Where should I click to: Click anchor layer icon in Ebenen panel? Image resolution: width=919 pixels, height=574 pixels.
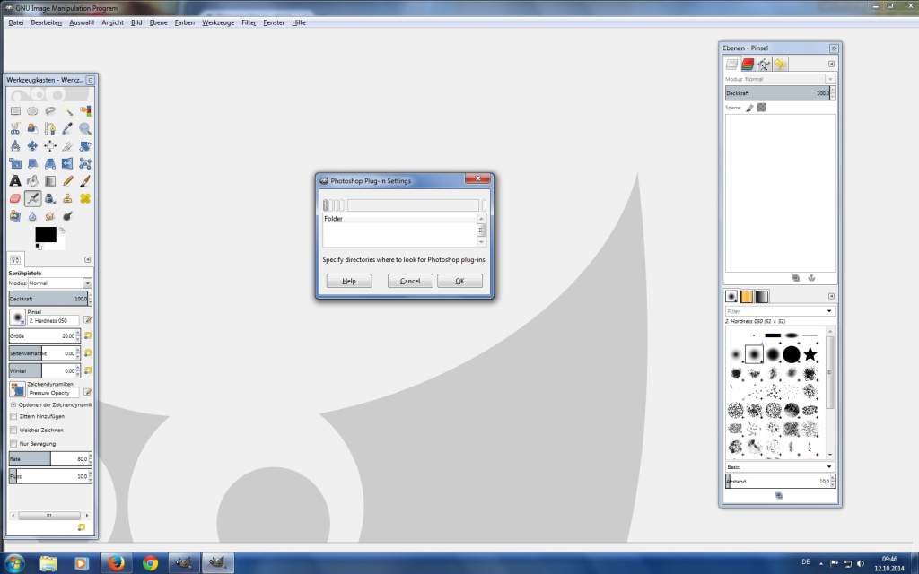click(811, 278)
